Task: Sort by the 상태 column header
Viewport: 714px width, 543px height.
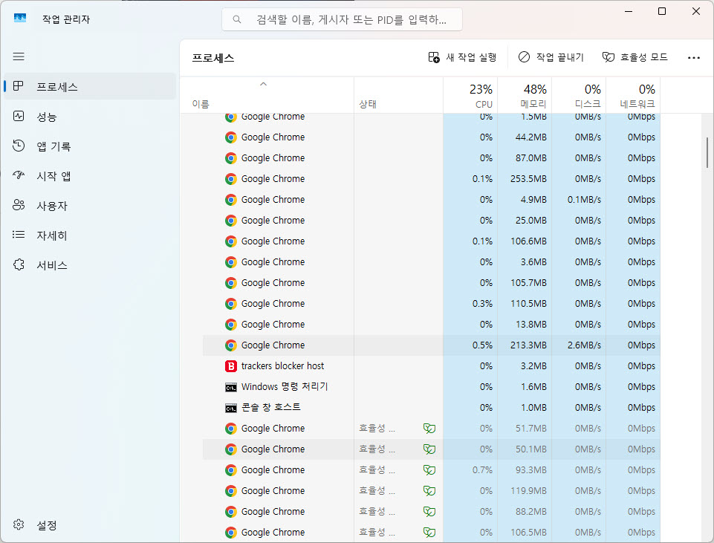Action: (398, 94)
